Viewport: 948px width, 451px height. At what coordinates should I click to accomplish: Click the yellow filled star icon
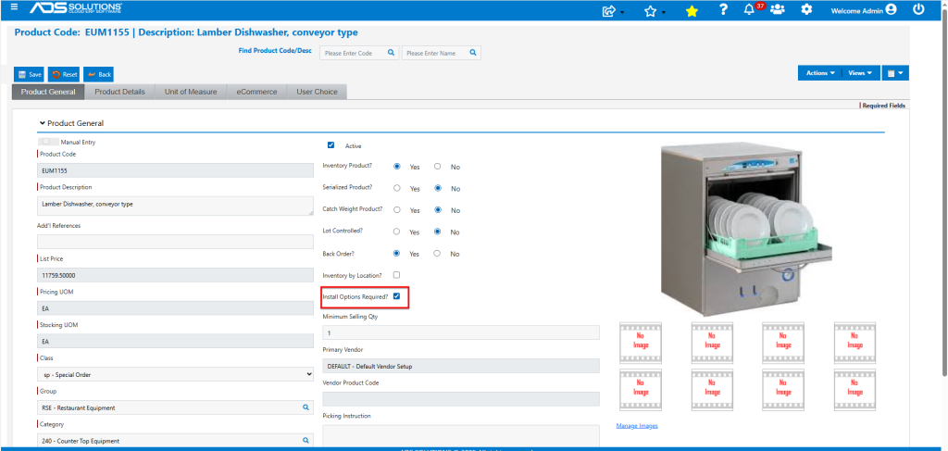coord(692,11)
